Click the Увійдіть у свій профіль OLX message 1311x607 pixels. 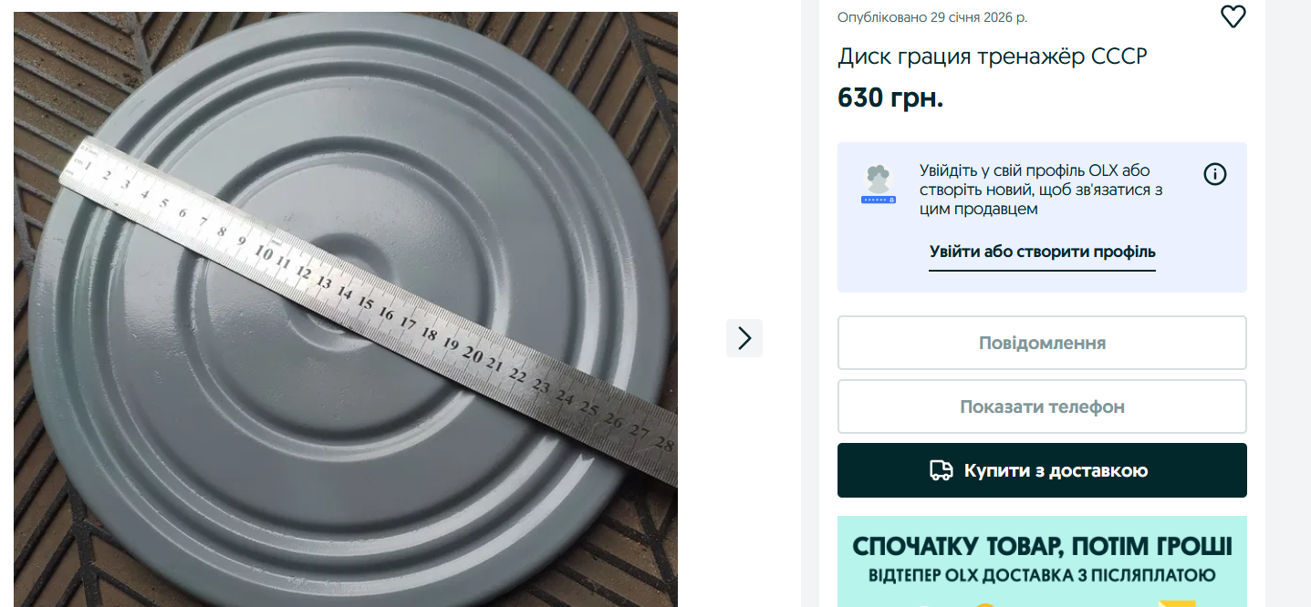[x=1041, y=190]
